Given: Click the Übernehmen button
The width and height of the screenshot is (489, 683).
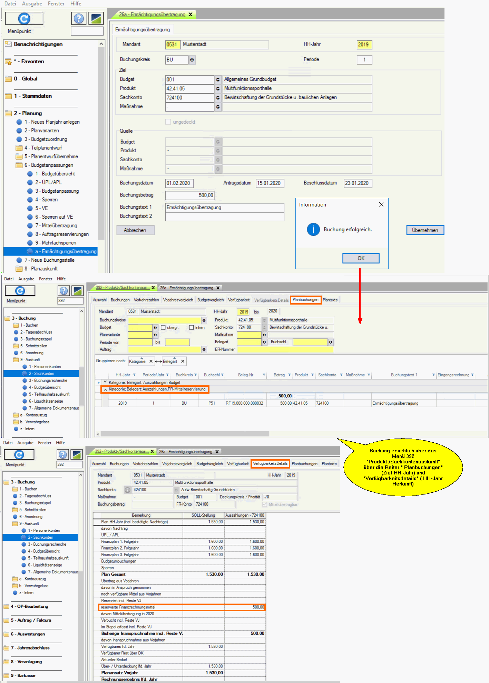Looking at the screenshot, I should click(x=425, y=230).
